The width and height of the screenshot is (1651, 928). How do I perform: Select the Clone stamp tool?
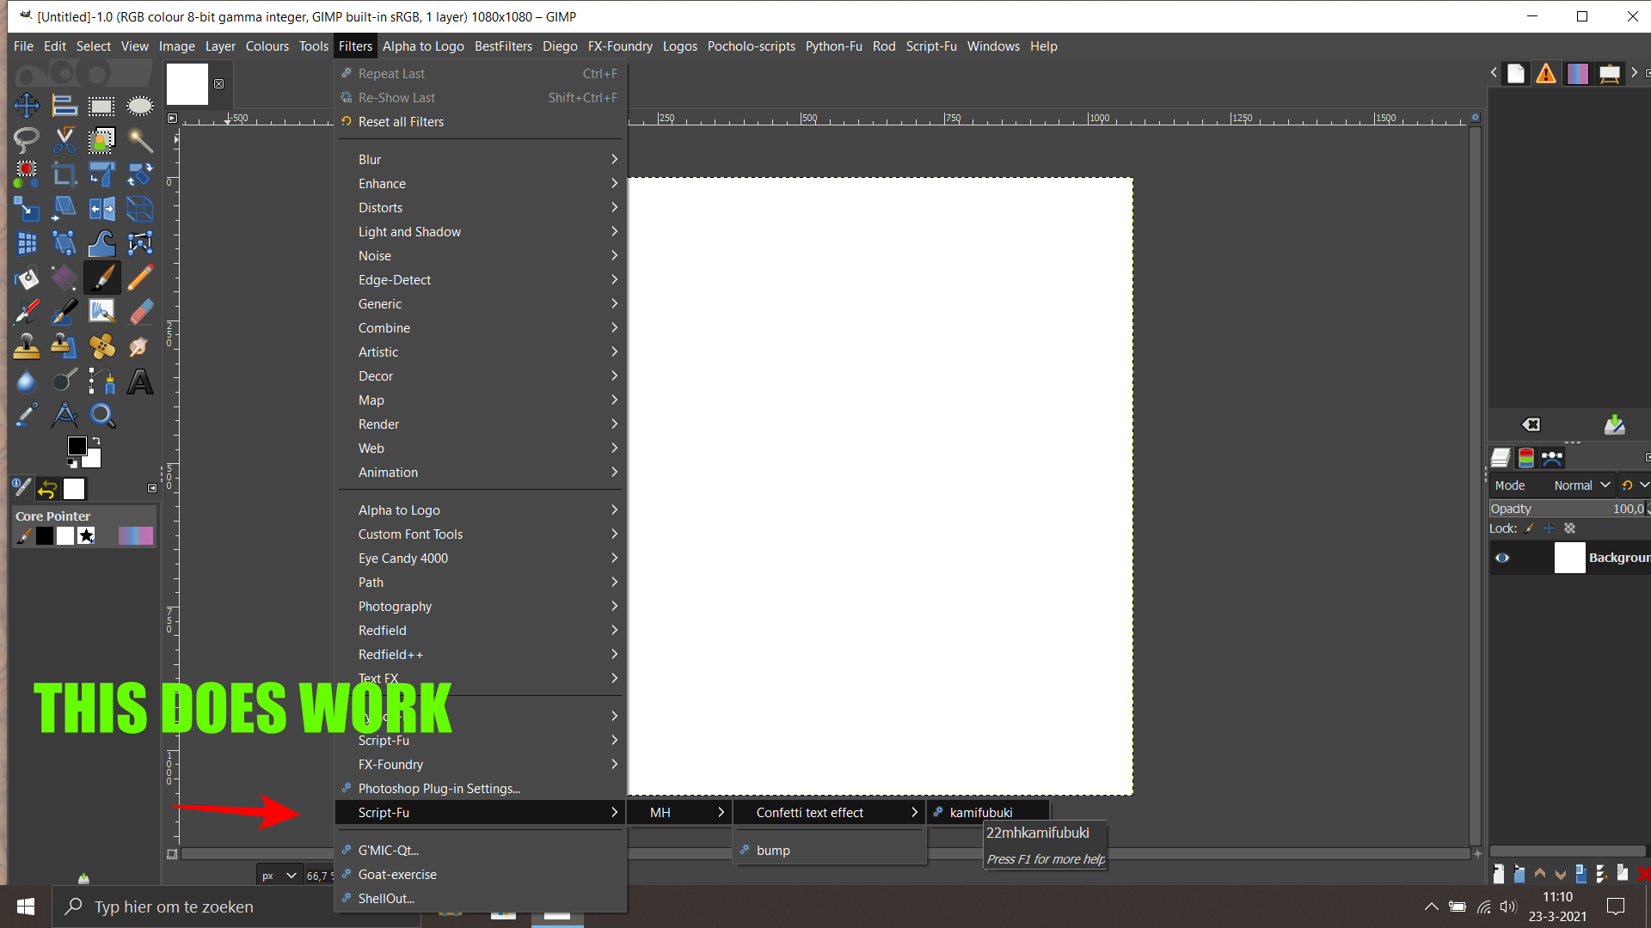pyautogui.click(x=27, y=346)
